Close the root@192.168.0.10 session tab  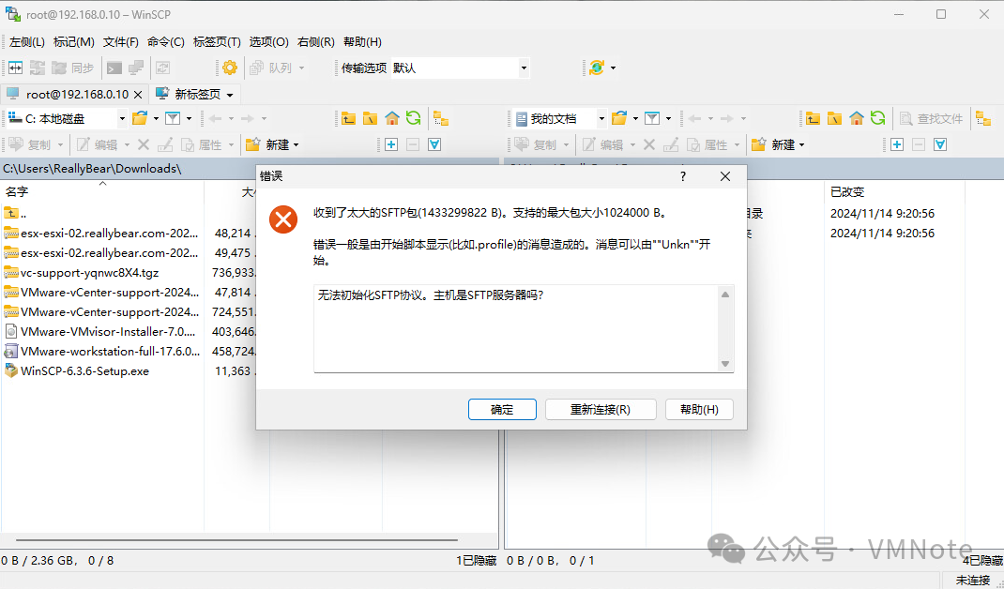click(x=138, y=94)
